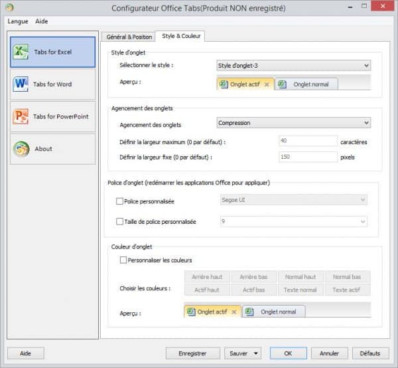Choose Texte normal color button
The width and height of the screenshot is (398, 368).
click(x=300, y=290)
